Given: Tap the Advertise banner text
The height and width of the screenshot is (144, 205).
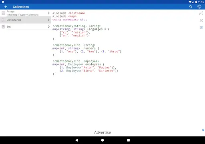Looking at the screenshot, I should [102, 132].
